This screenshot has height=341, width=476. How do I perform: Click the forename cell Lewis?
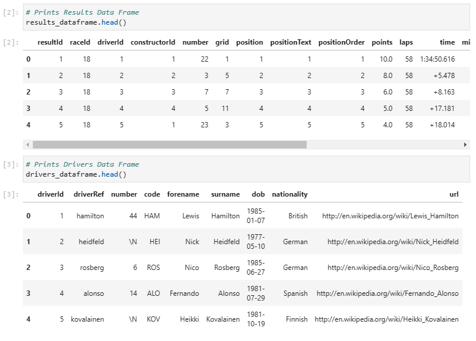[190, 216]
